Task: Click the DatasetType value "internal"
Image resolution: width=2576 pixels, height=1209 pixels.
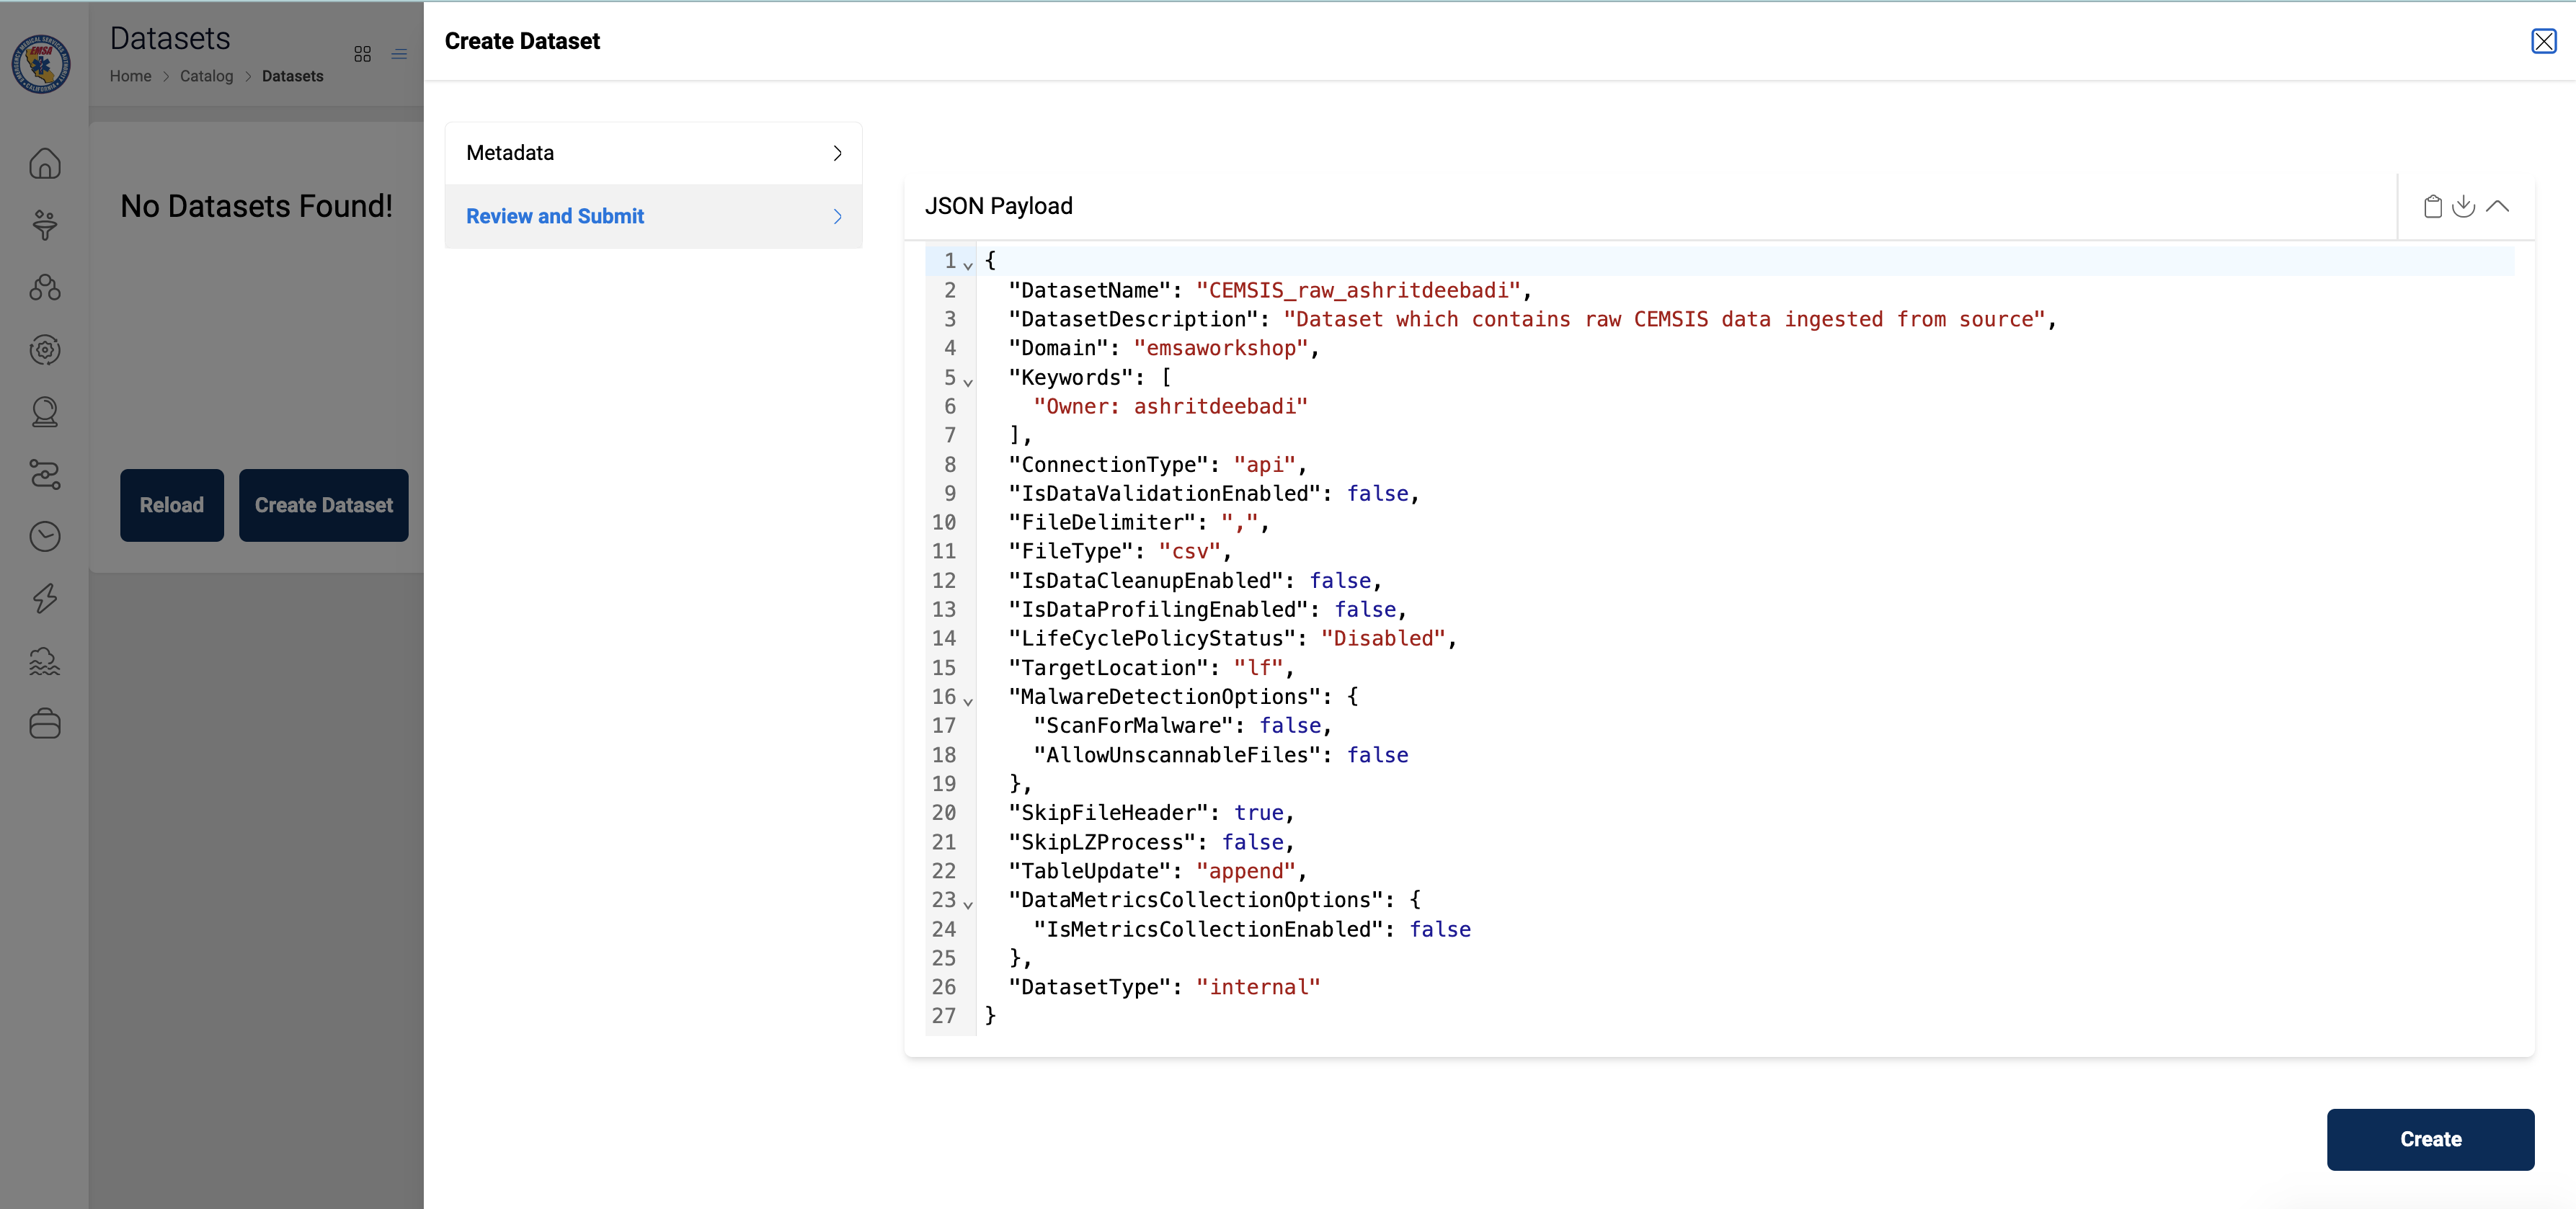Action: pos(1258,987)
